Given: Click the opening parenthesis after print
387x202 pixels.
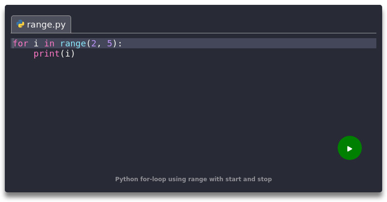Looking at the screenshot, I should [x=62, y=54].
